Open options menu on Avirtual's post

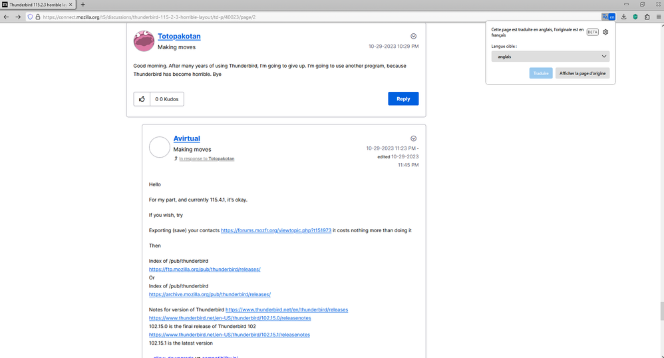tap(413, 138)
